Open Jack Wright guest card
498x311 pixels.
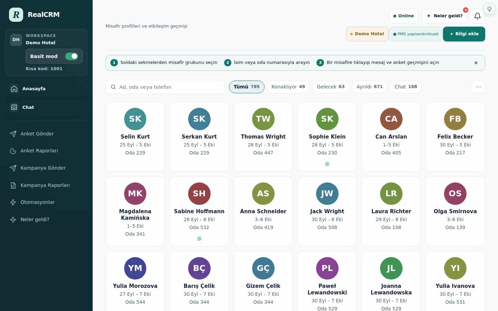tap(327, 211)
